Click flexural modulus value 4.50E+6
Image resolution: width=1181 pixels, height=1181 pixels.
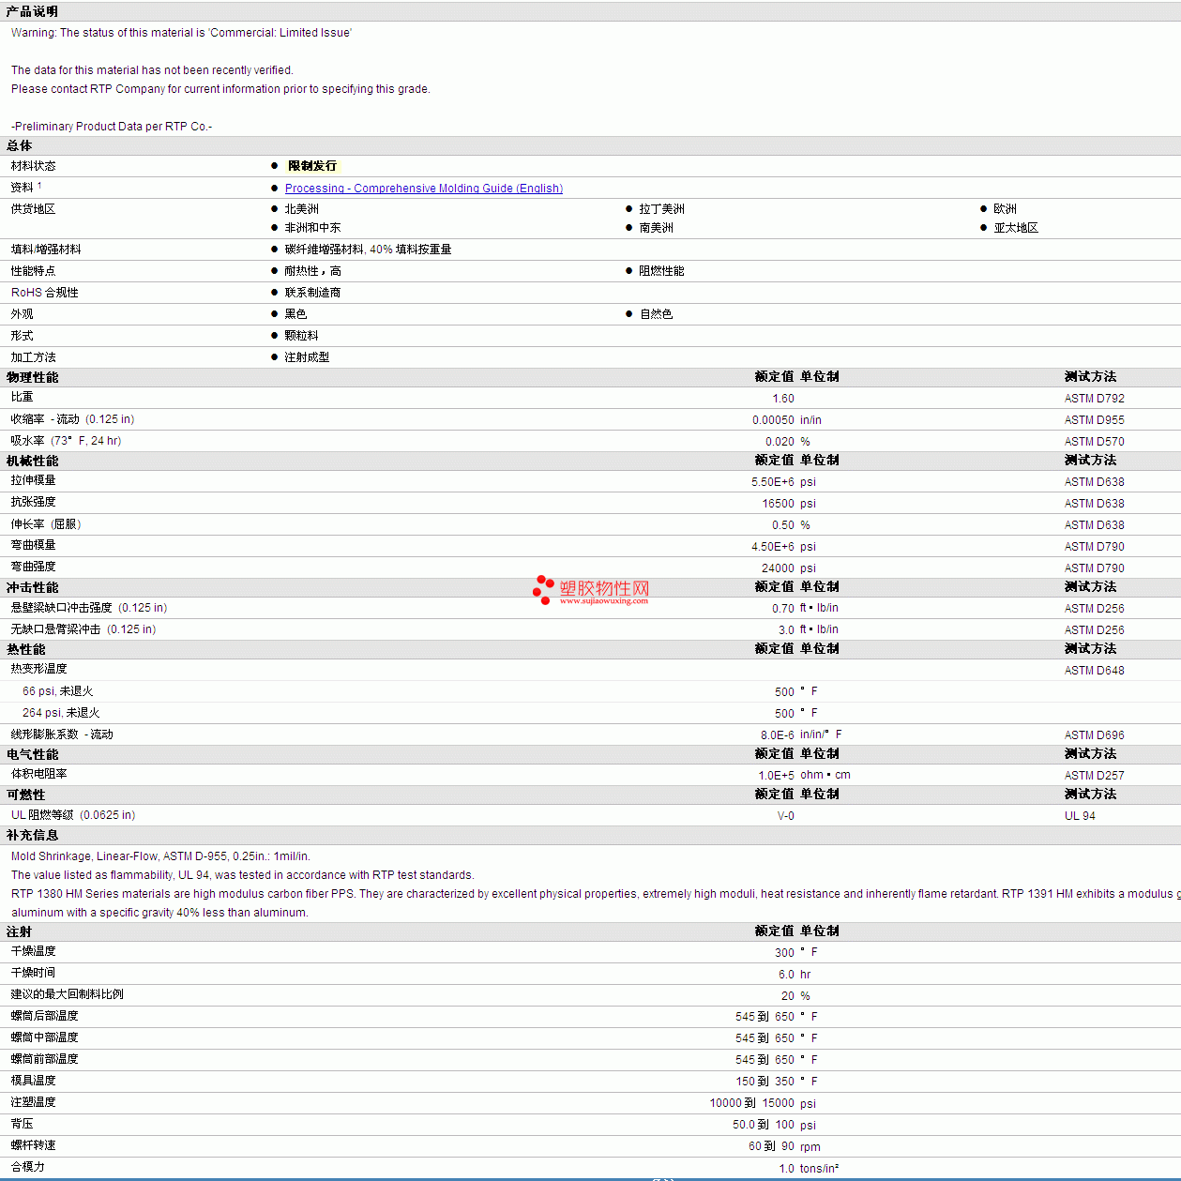[x=772, y=547]
